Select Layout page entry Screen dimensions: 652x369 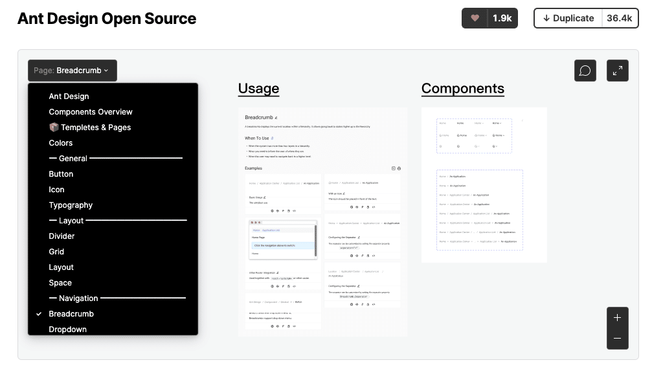pos(61,267)
